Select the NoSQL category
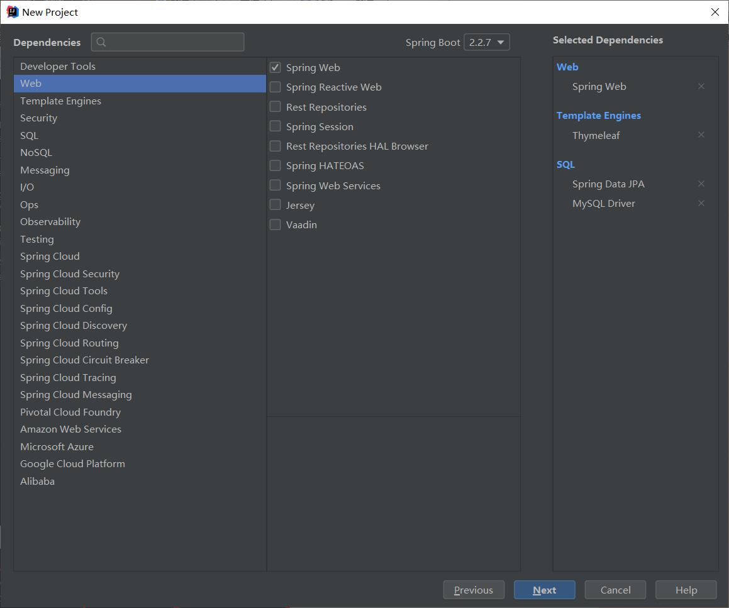729x608 pixels. pos(140,152)
